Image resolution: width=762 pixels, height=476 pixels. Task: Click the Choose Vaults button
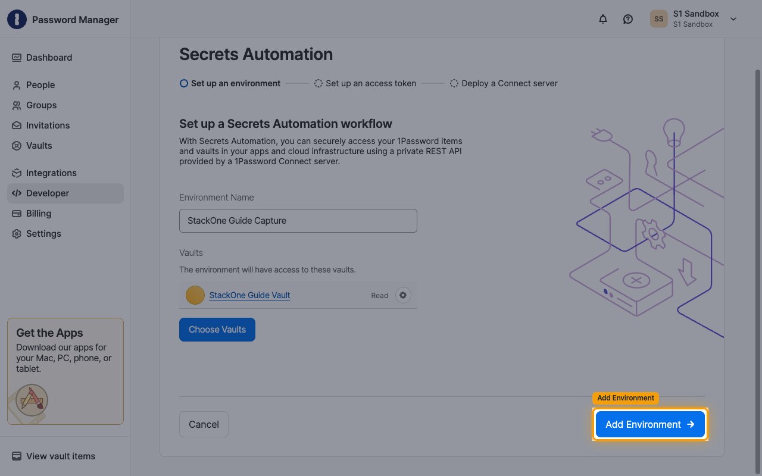(x=217, y=330)
